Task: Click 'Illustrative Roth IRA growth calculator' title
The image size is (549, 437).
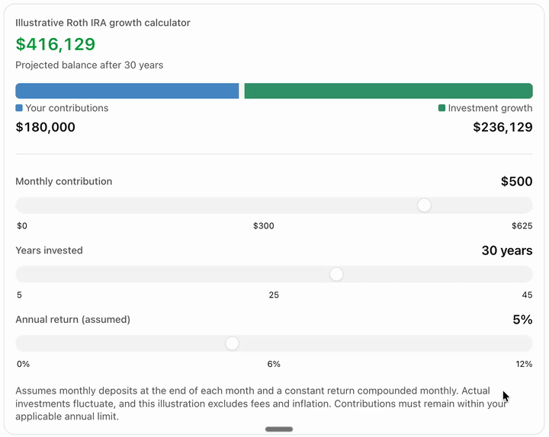Action: 103,23
